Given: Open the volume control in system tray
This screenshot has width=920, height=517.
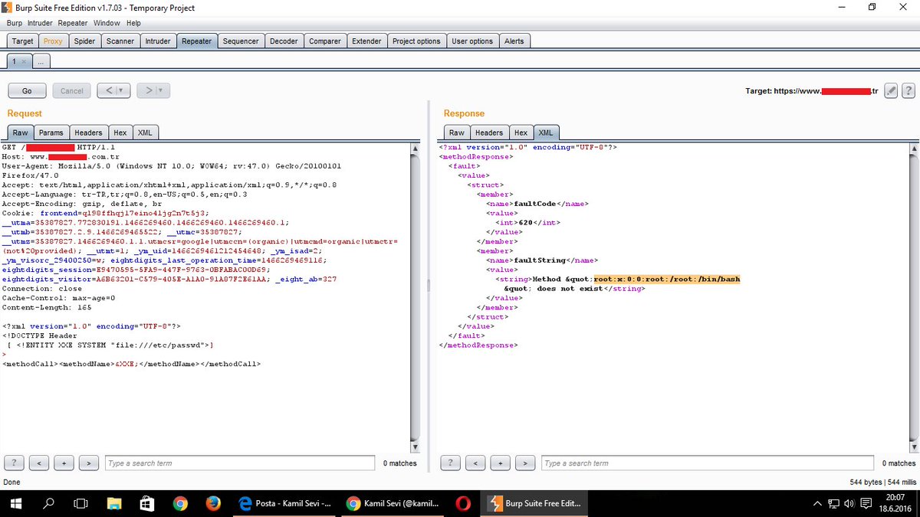Looking at the screenshot, I should pos(848,503).
